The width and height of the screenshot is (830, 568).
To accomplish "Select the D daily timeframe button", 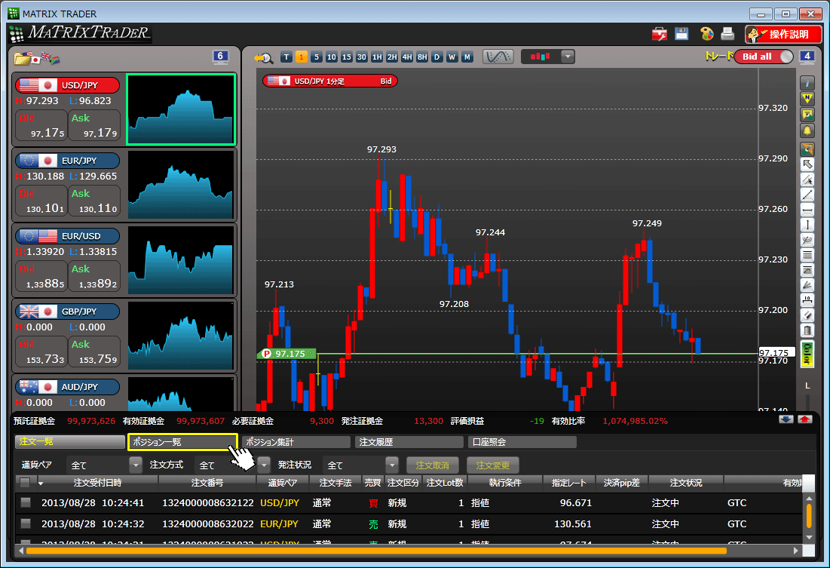I will coord(436,57).
